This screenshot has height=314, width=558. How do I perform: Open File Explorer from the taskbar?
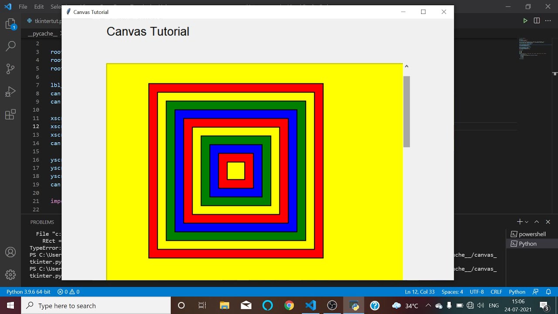[224, 305]
